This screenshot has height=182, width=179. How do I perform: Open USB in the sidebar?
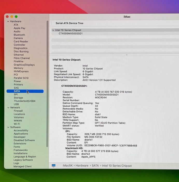16,104
